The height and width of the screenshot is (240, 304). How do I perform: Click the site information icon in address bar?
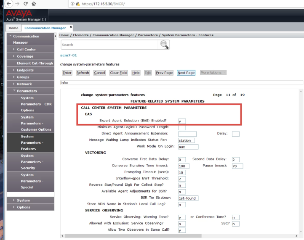pos(72,4)
